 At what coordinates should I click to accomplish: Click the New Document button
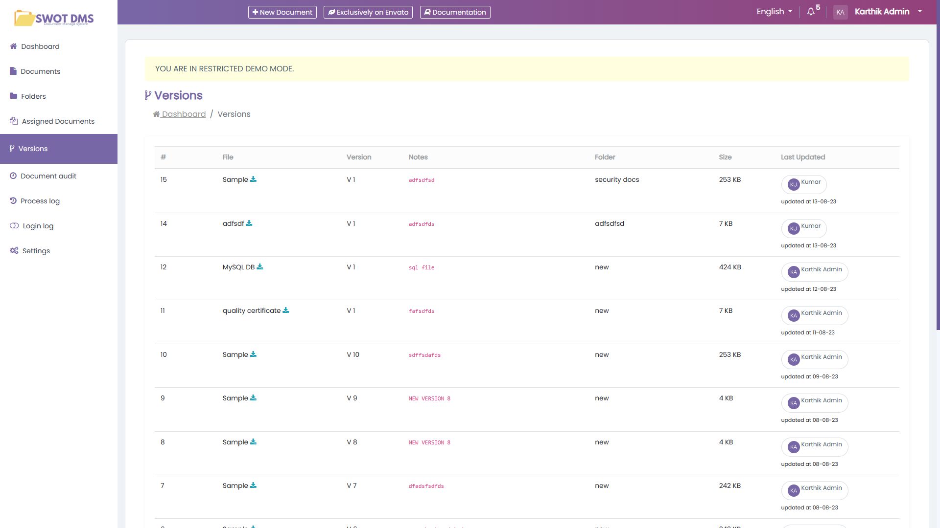282,12
